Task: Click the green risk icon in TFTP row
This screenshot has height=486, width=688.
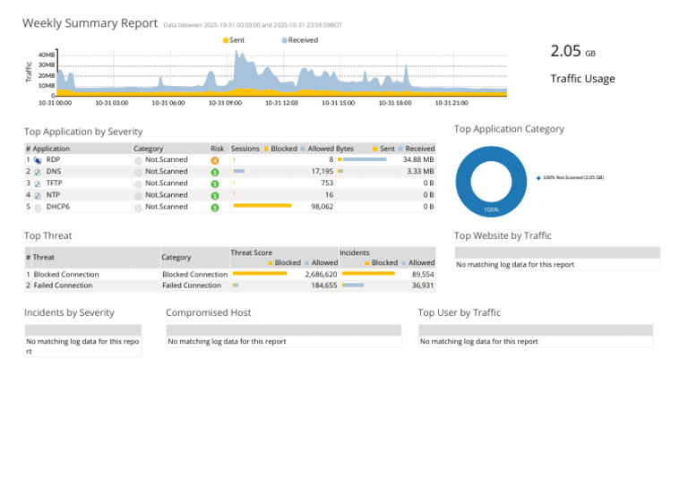Action: [x=215, y=184]
